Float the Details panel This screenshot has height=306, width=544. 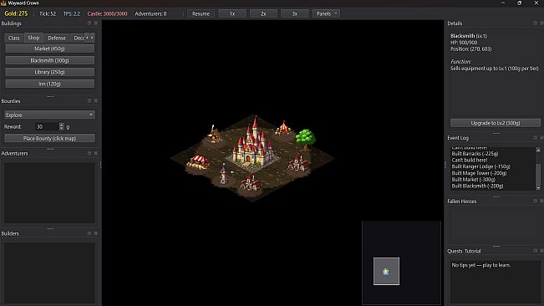pos(535,23)
